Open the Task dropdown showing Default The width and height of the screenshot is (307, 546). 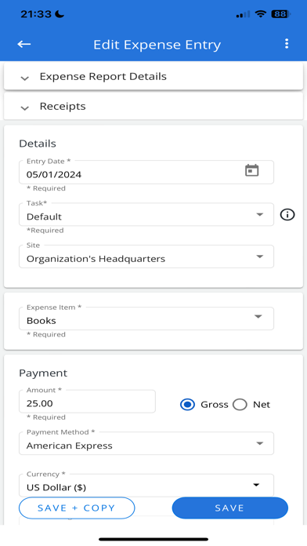pos(146,214)
